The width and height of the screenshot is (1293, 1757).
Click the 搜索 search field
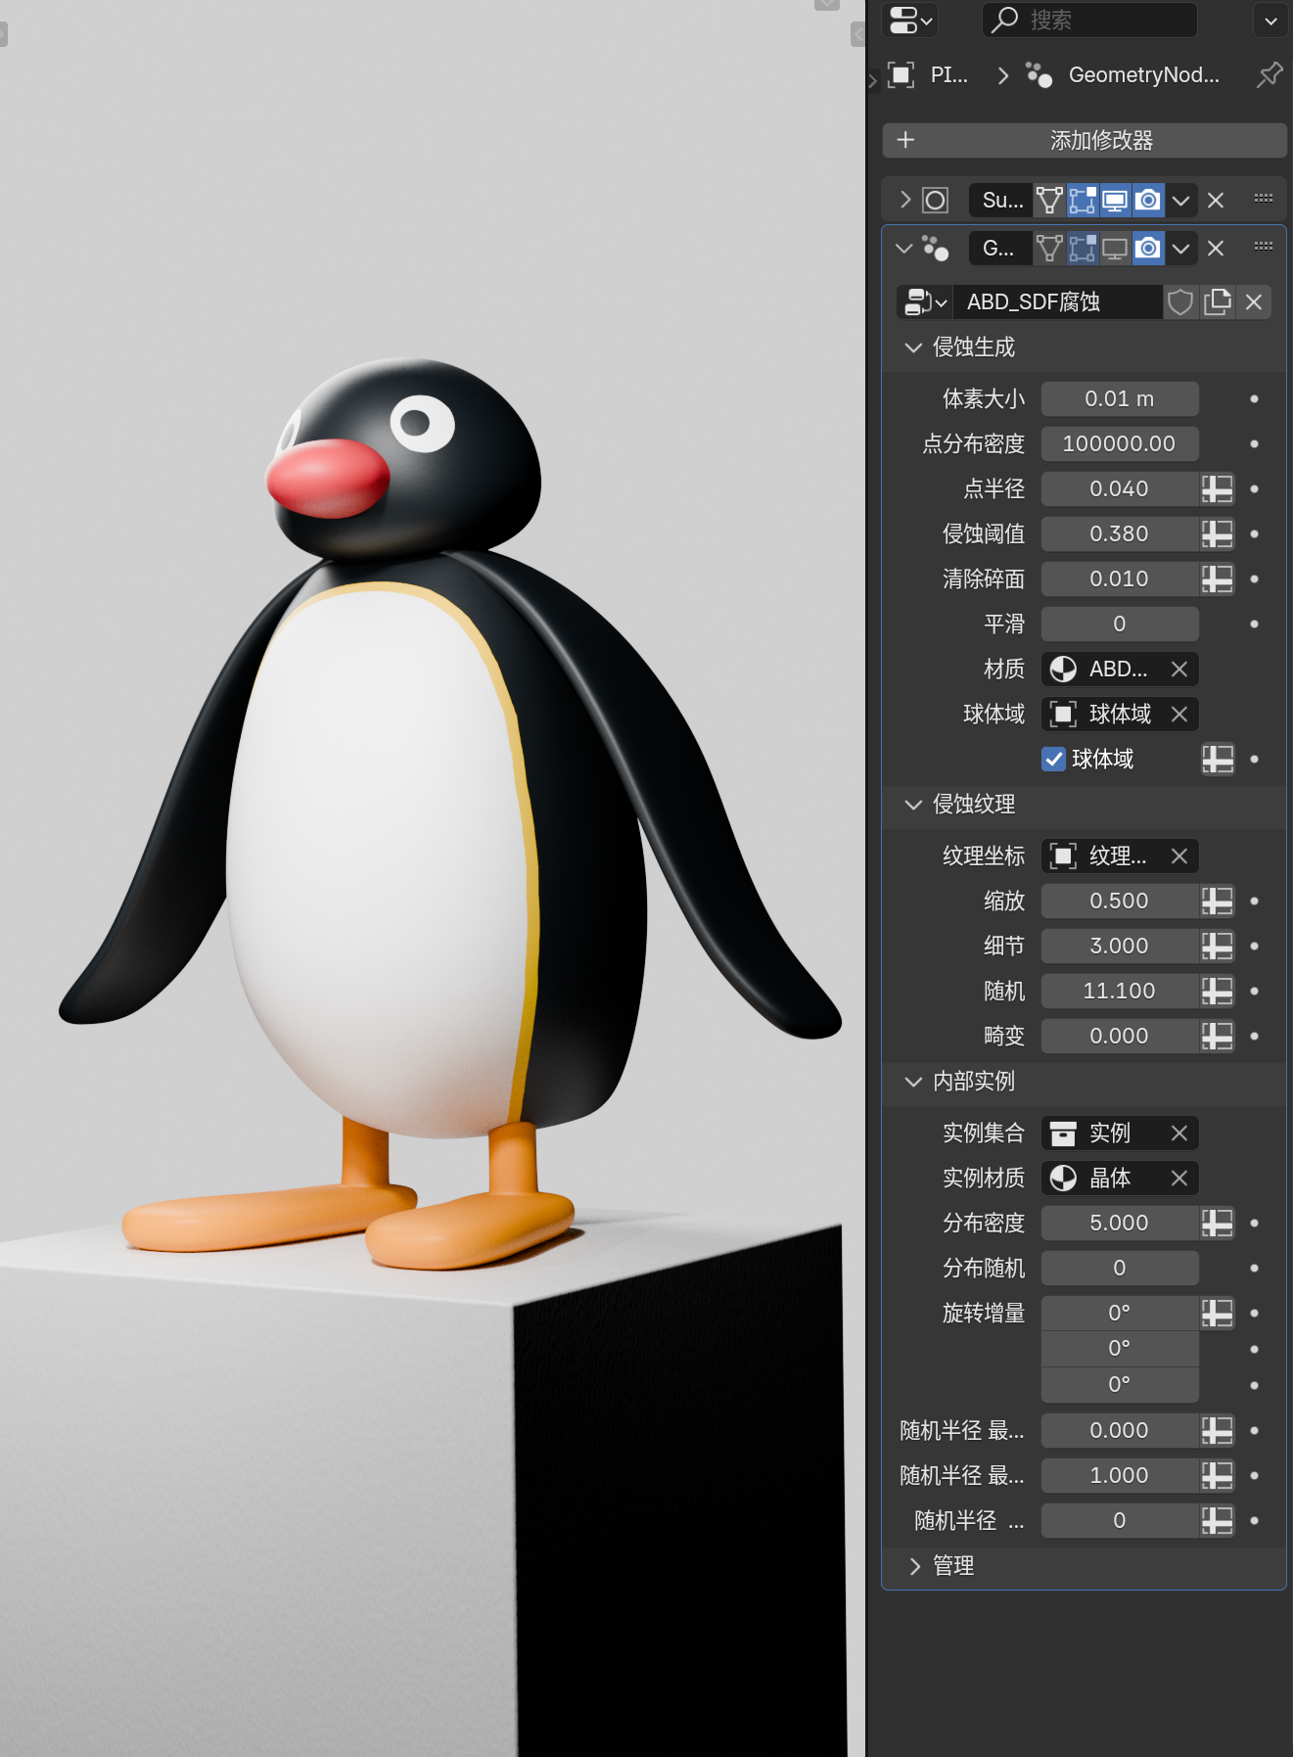[1089, 20]
